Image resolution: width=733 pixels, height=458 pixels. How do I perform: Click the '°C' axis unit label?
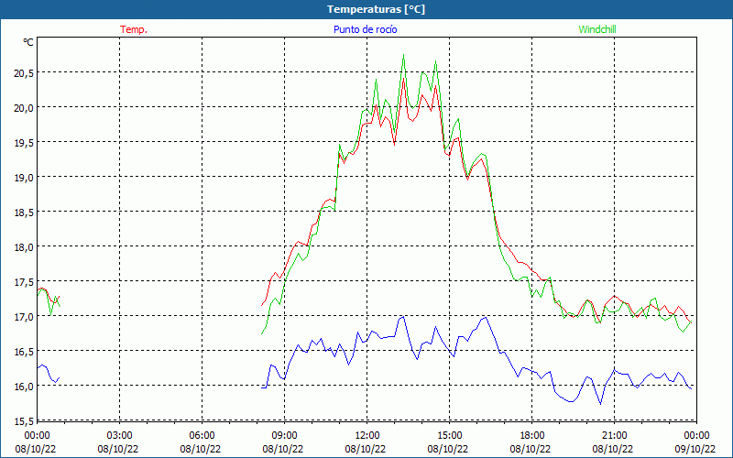tap(28, 42)
